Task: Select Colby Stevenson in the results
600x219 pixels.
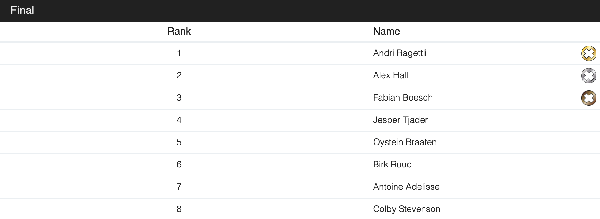Action: coord(406,209)
